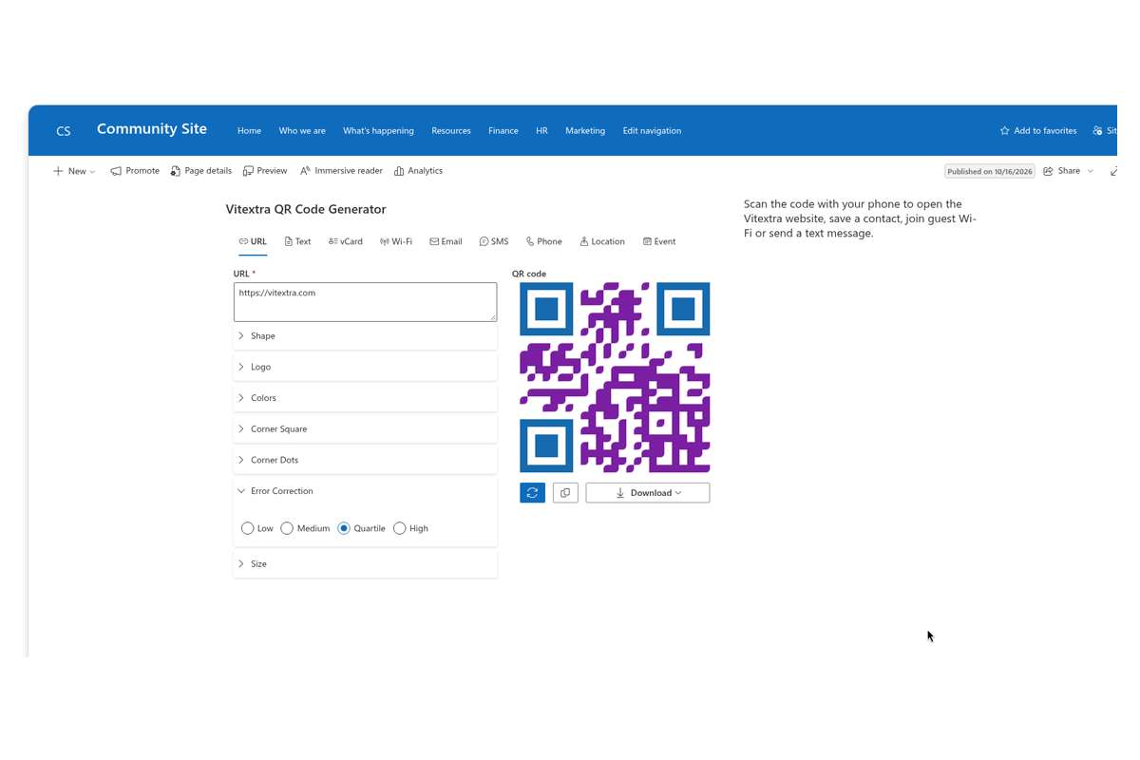Click the Page details icon

[175, 171]
